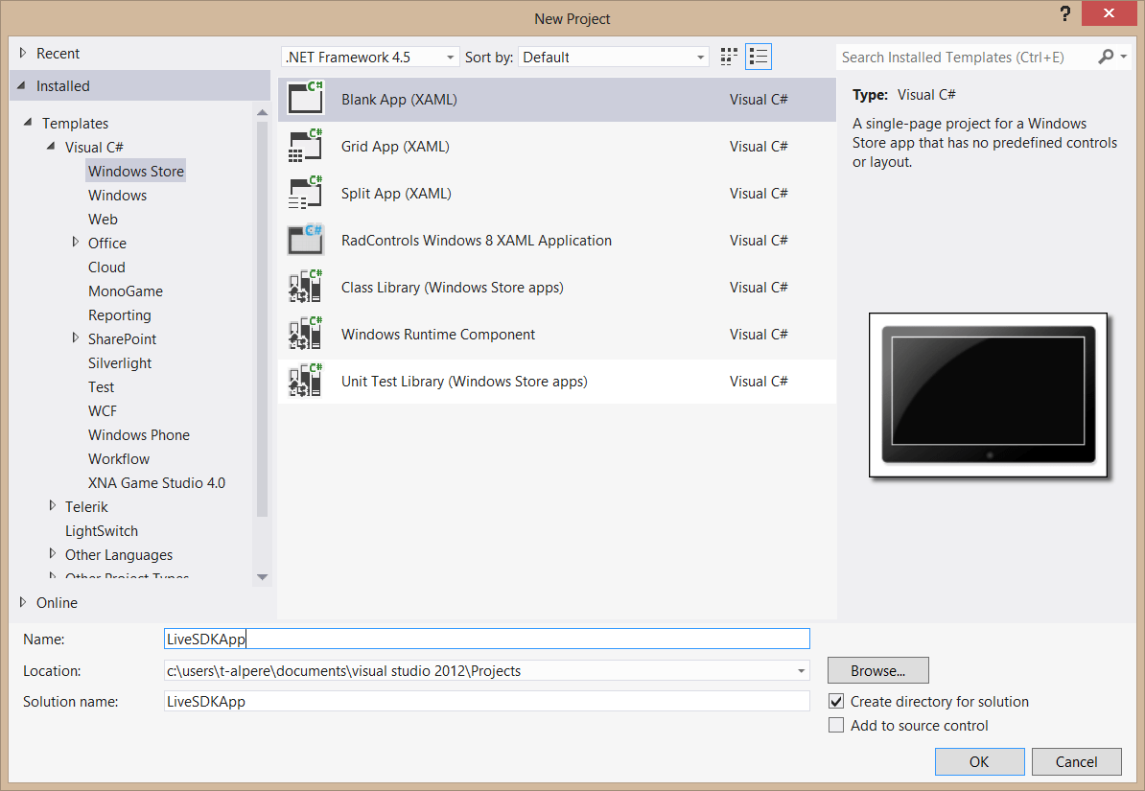The width and height of the screenshot is (1145, 791).
Task: Click the Browse... button
Action: coord(877,670)
